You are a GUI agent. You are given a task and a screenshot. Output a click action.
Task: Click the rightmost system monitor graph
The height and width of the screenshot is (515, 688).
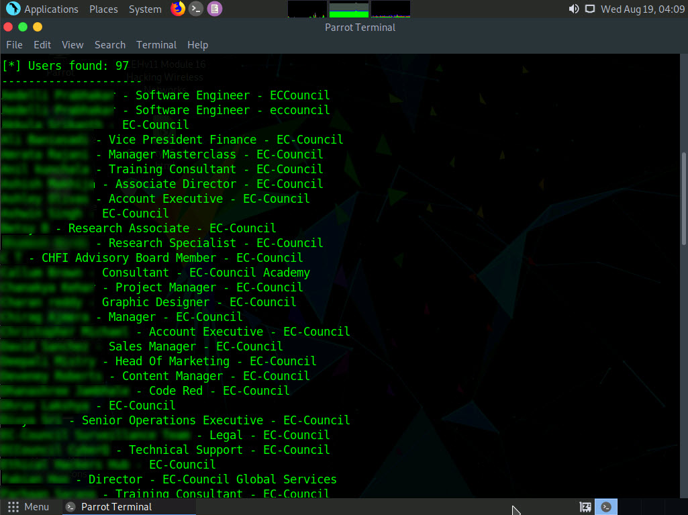(x=391, y=9)
